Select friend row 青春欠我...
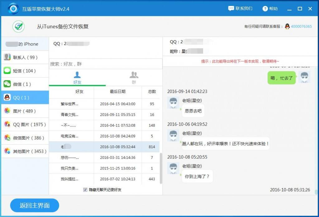The width and height of the screenshot is (319, 217). point(104,115)
